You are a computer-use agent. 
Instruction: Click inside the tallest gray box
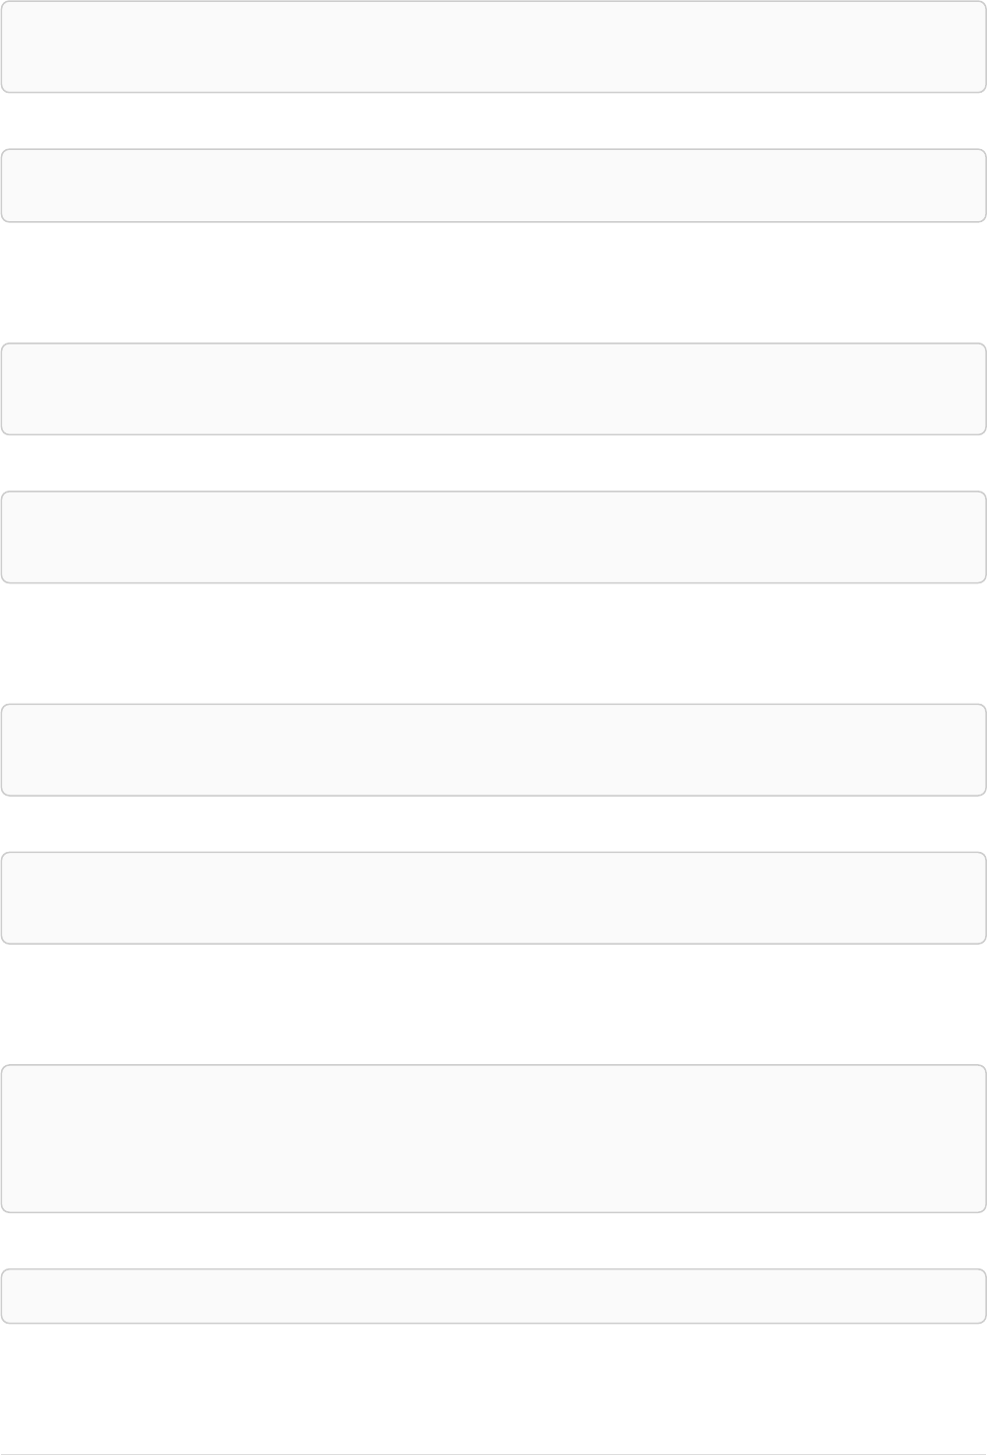493,1138
